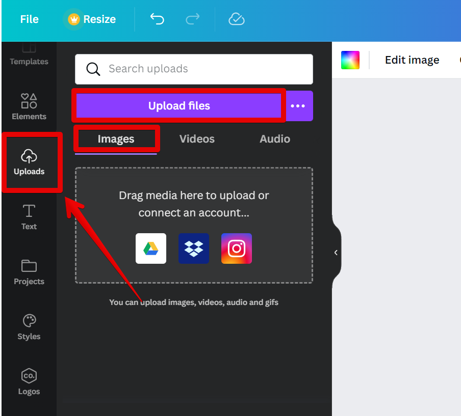Open the Templates sidebar panel

click(29, 54)
